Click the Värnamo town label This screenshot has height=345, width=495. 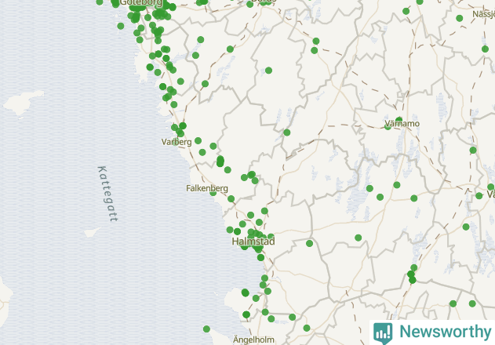tap(402, 123)
